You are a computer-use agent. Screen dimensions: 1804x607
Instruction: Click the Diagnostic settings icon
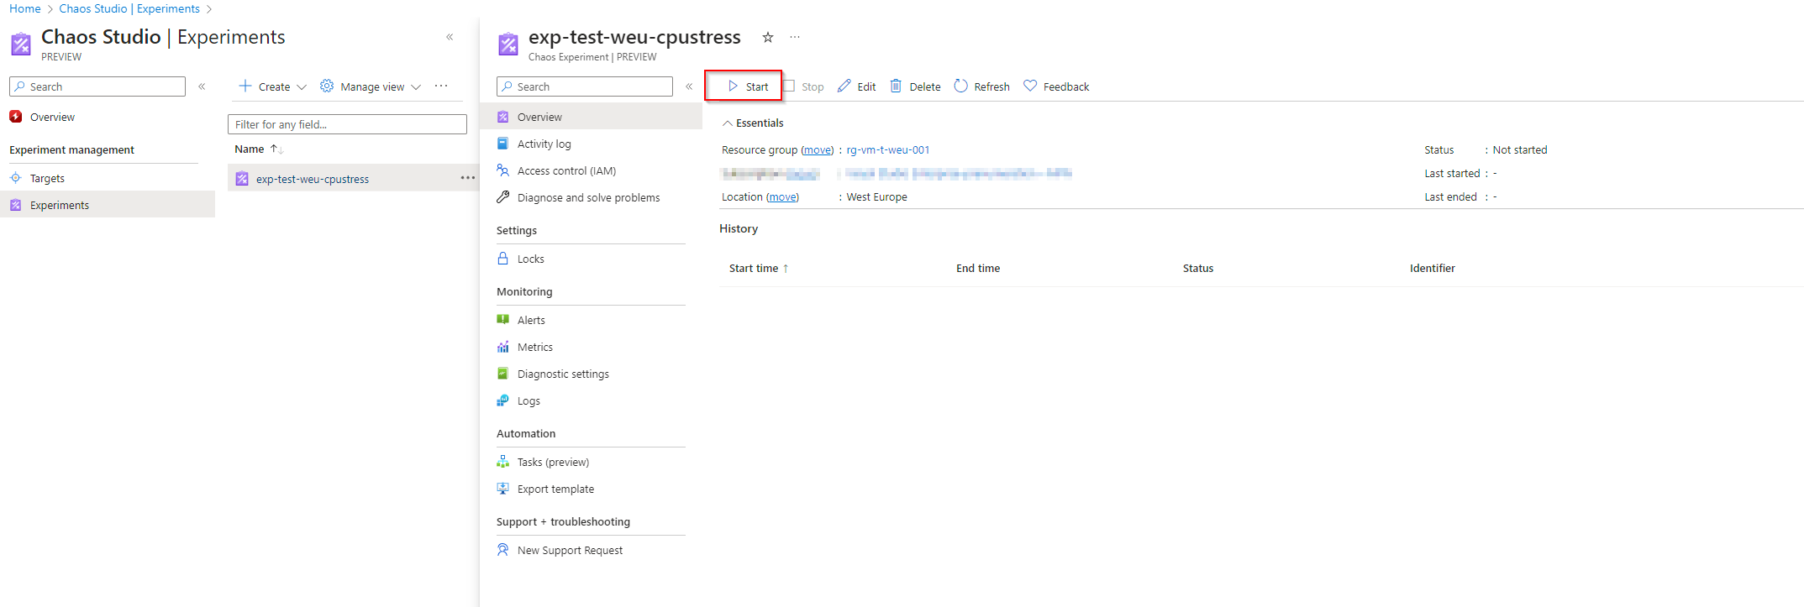pyautogui.click(x=502, y=374)
